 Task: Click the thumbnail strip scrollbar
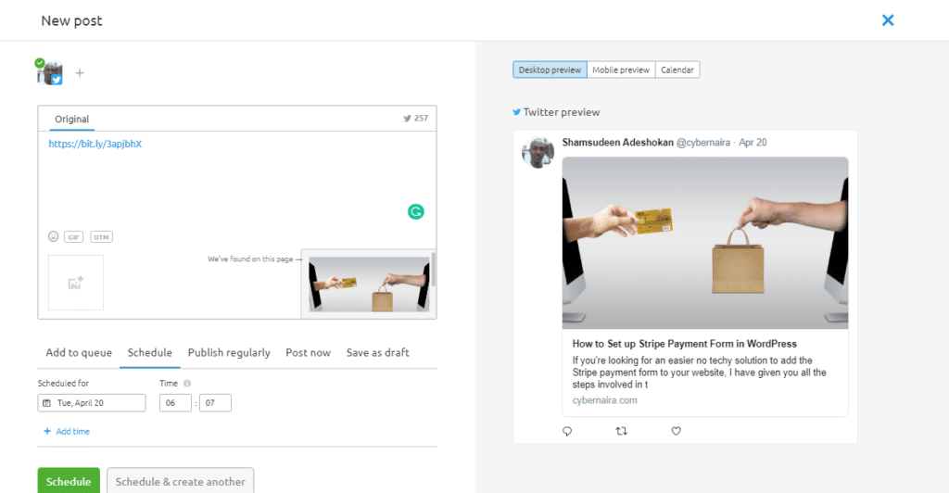(433, 269)
